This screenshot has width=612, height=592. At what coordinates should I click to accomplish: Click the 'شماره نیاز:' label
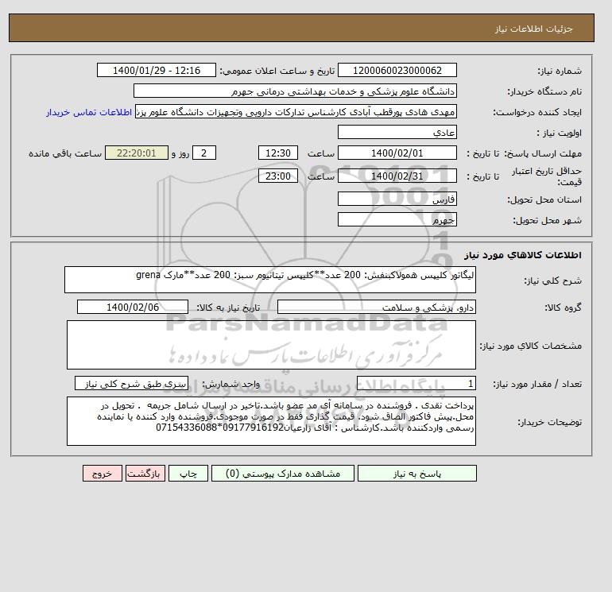[560, 71]
